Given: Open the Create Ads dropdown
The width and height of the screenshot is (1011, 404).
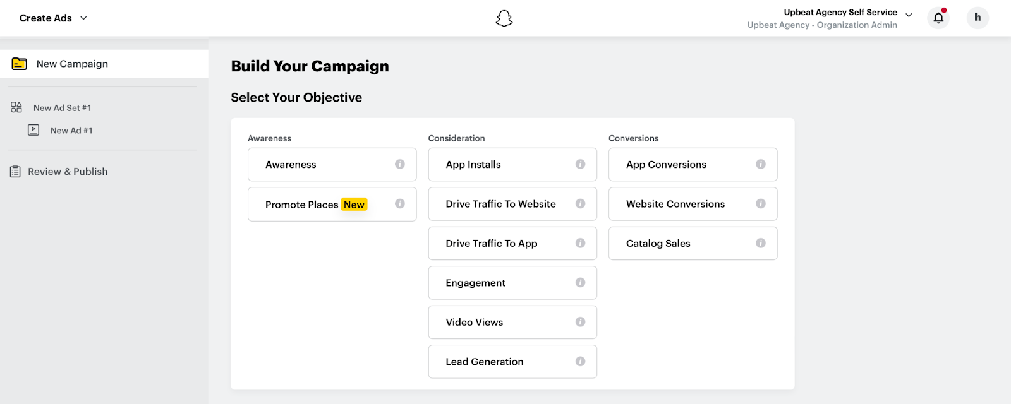Looking at the screenshot, I should 54,18.
